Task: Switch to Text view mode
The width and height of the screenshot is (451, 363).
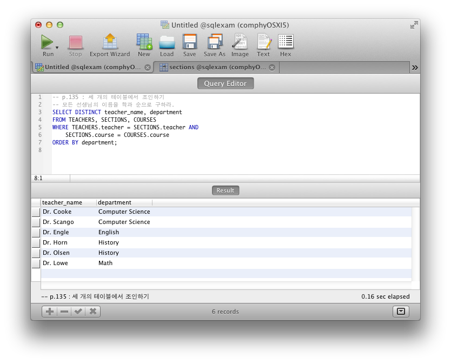Action: (263, 42)
